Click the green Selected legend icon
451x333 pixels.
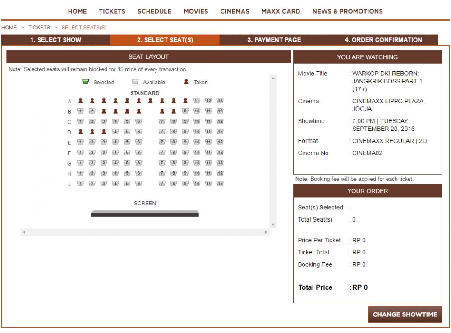(x=86, y=82)
